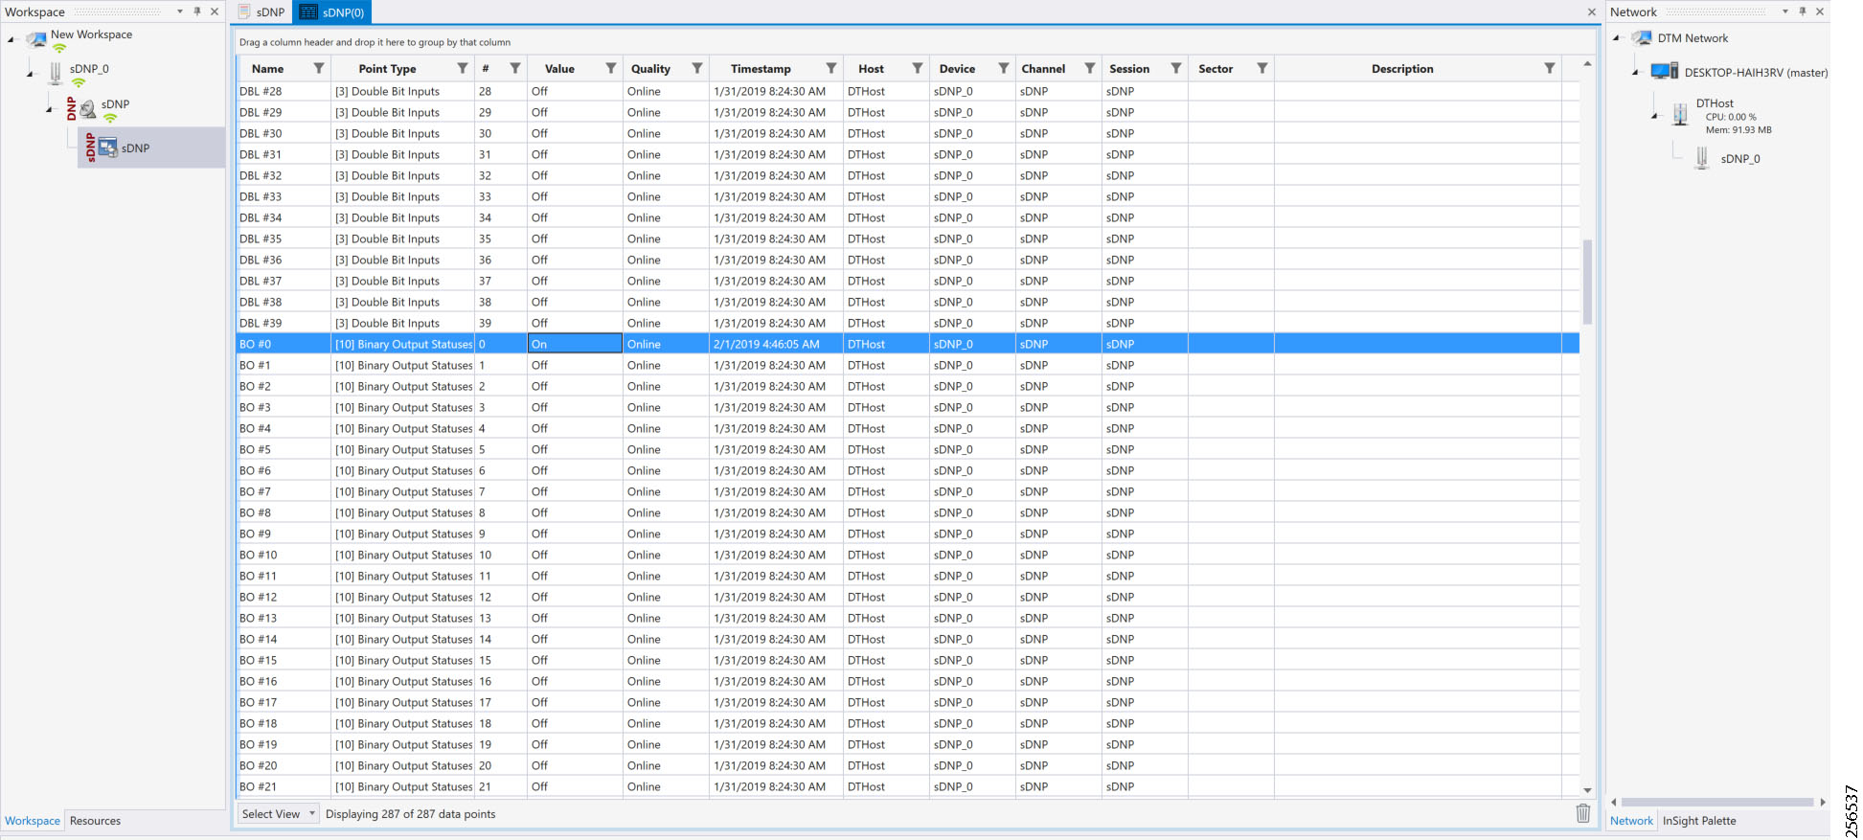Viewport: 1863px width, 840px height.
Task: Click the DTM Network icon
Action: coord(1642,38)
